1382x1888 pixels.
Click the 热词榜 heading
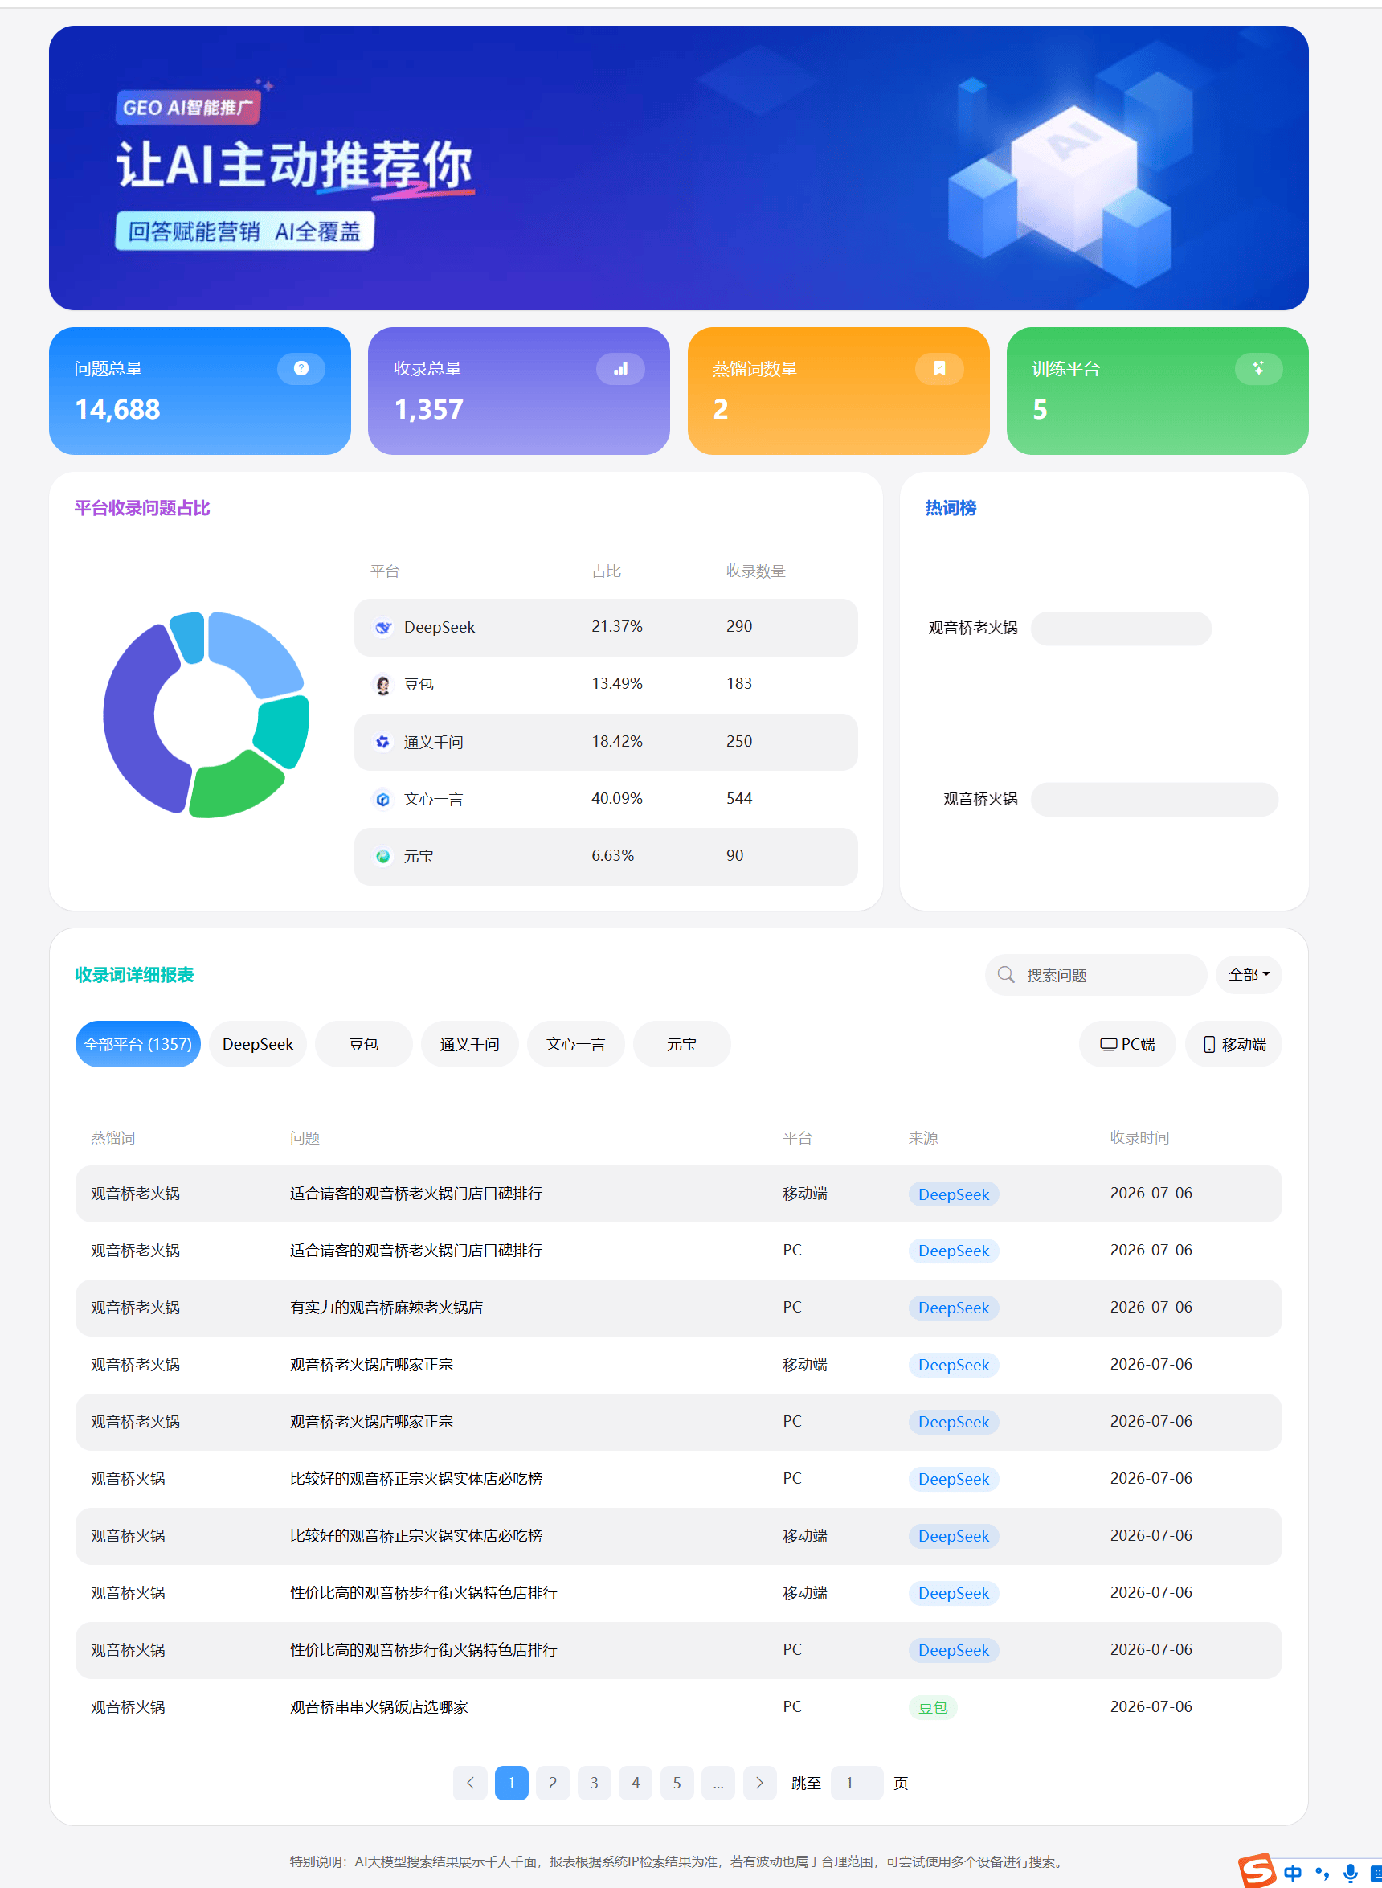(951, 508)
